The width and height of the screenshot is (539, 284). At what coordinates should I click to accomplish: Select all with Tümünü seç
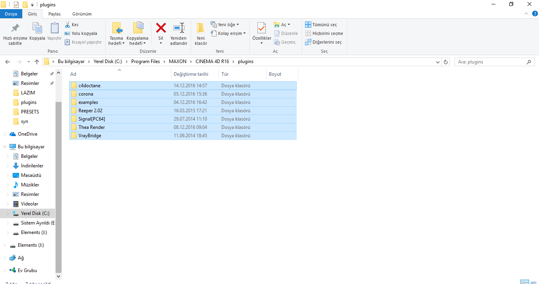(321, 25)
